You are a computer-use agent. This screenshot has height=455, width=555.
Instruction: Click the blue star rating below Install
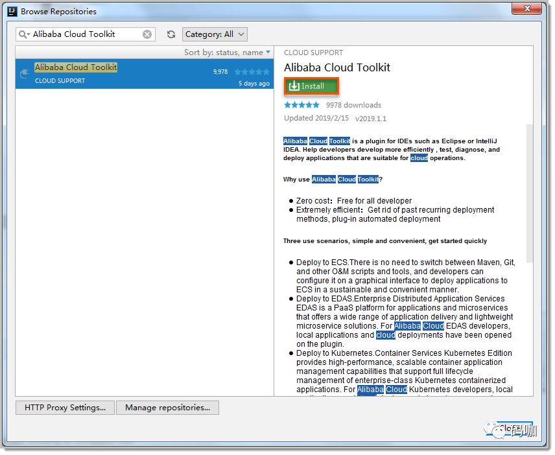pos(301,105)
